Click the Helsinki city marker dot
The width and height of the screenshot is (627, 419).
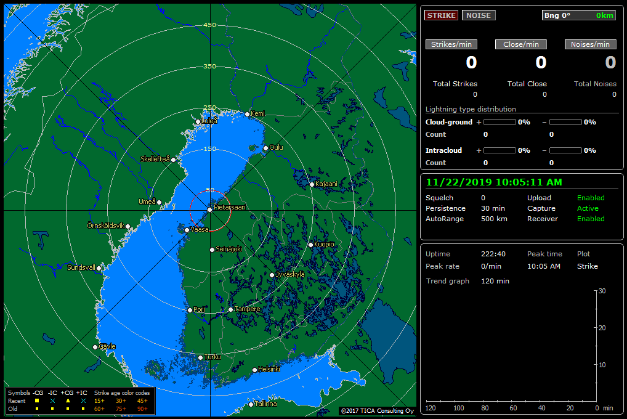pyautogui.click(x=254, y=370)
